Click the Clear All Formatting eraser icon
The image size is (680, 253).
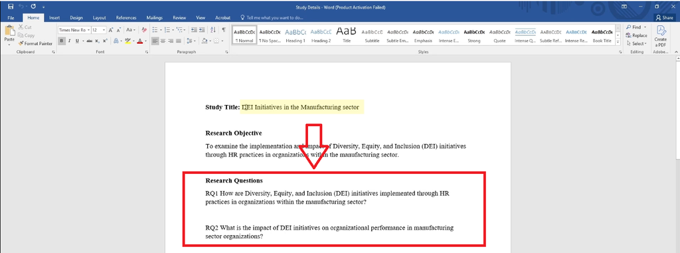(144, 30)
